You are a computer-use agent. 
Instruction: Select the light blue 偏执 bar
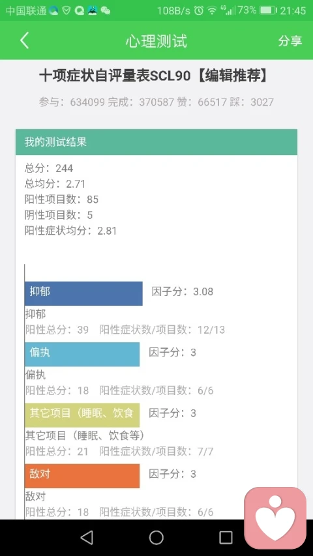pos(82,354)
